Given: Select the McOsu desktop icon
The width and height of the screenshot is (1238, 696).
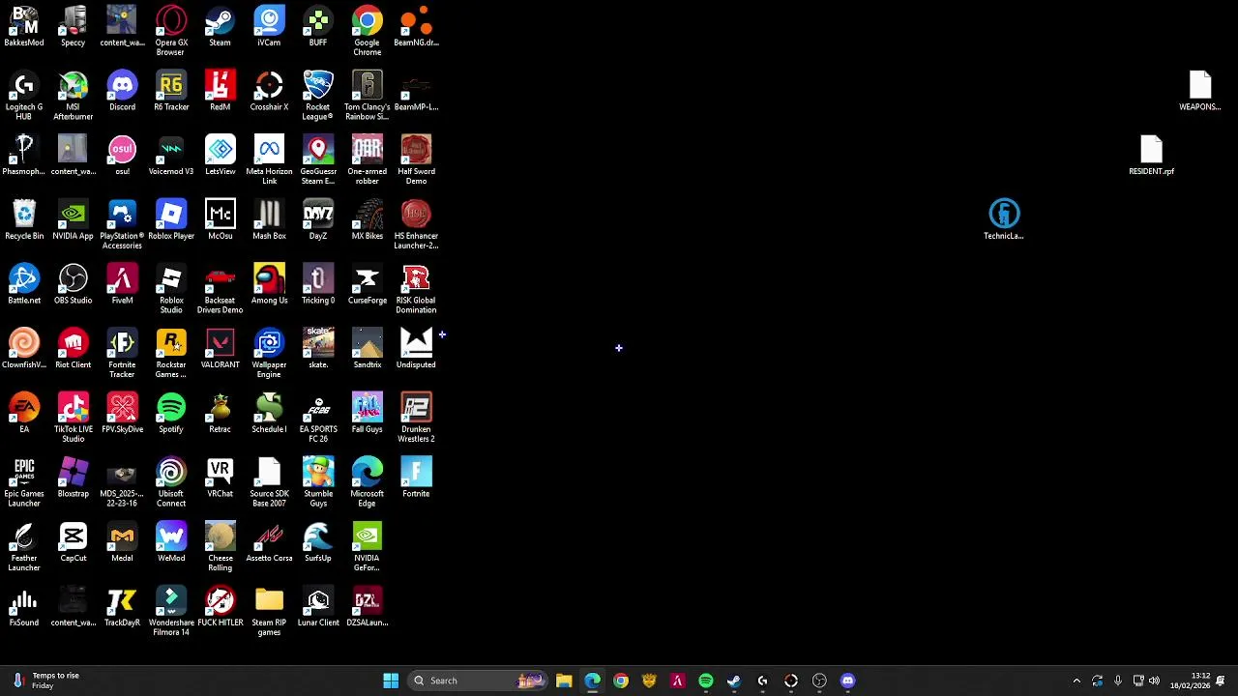Looking at the screenshot, I should [x=221, y=220].
